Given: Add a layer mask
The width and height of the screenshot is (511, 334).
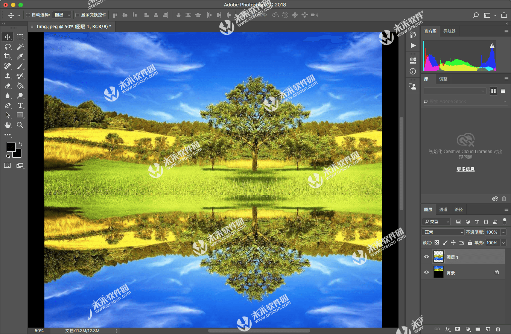Looking at the screenshot, I should pyautogui.click(x=458, y=329).
